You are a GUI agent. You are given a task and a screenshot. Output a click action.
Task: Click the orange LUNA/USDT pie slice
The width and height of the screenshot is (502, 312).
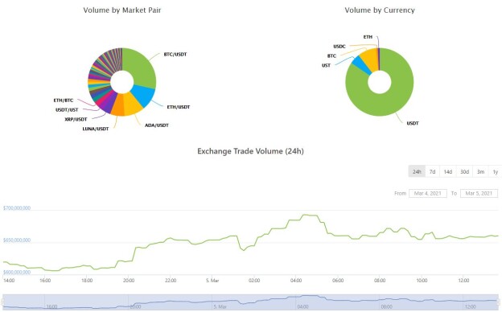coord(118,105)
